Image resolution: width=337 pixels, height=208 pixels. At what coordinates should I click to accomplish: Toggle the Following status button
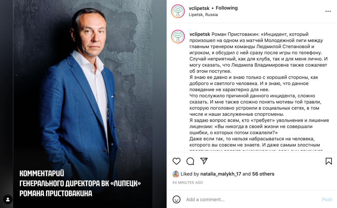[x=226, y=8]
